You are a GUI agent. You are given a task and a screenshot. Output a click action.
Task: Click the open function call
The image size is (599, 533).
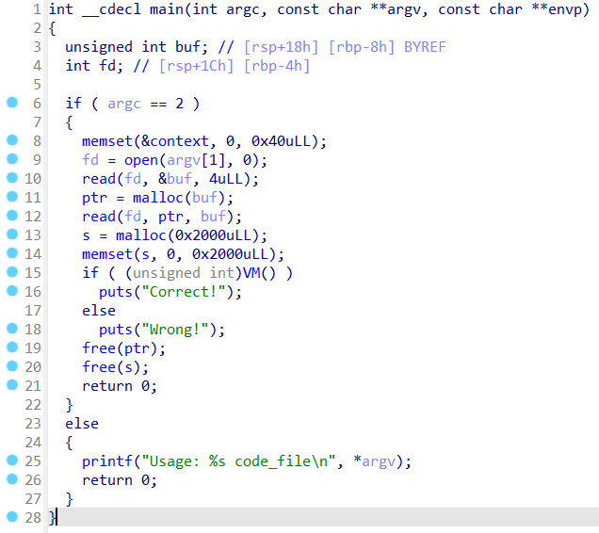click(x=141, y=160)
